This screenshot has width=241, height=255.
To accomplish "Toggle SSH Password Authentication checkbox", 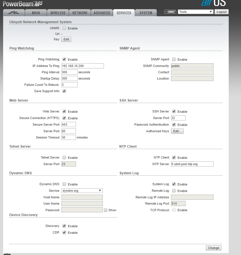I will (x=174, y=124).
